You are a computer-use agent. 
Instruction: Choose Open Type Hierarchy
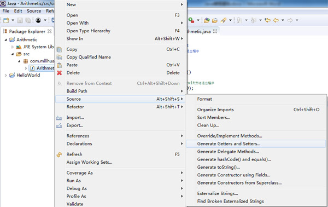click(x=120, y=31)
